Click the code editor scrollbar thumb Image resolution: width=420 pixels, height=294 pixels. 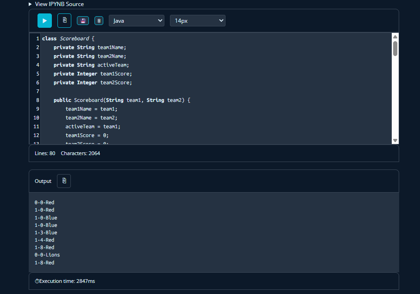point(395,48)
